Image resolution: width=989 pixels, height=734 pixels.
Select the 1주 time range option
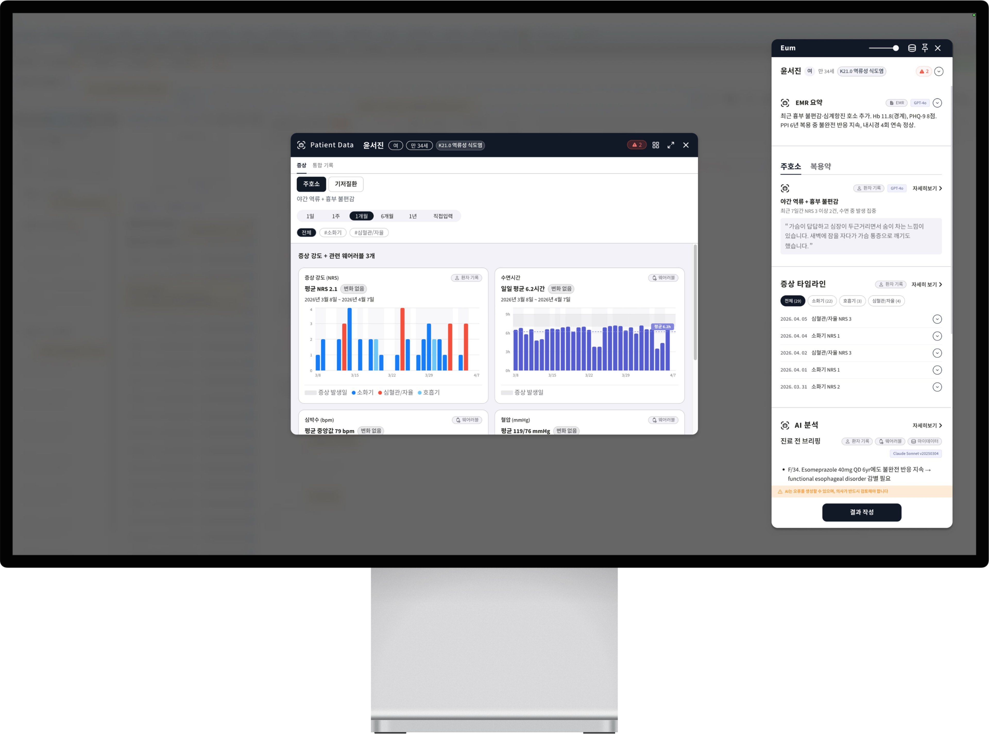pyautogui.click(x=336, y=216)
